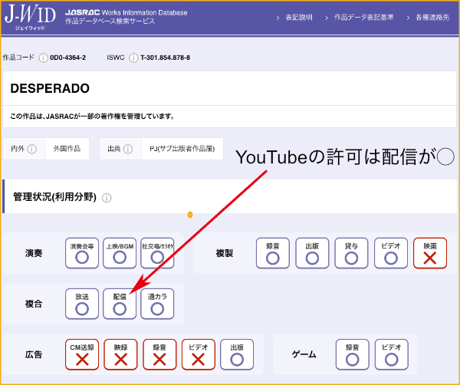
Task: Click the ビデオ box in 広告 row
Action: pyautogui.click(x=199, y=354)
